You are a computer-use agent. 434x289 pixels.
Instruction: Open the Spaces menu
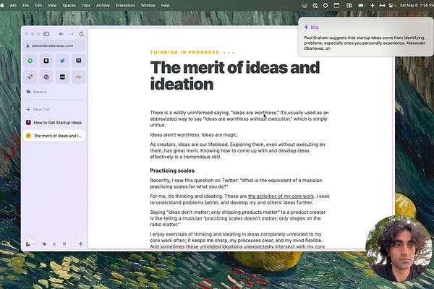69,5
